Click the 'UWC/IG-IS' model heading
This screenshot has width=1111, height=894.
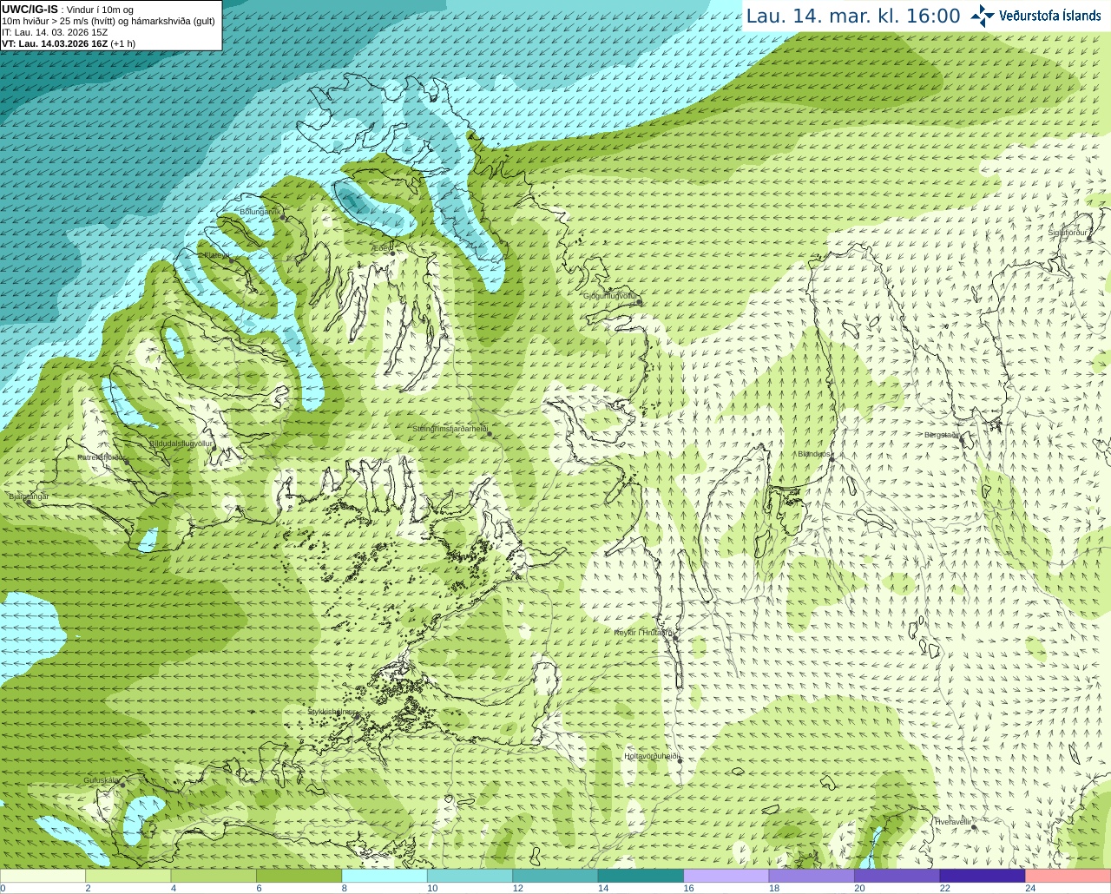pos(30,9)
